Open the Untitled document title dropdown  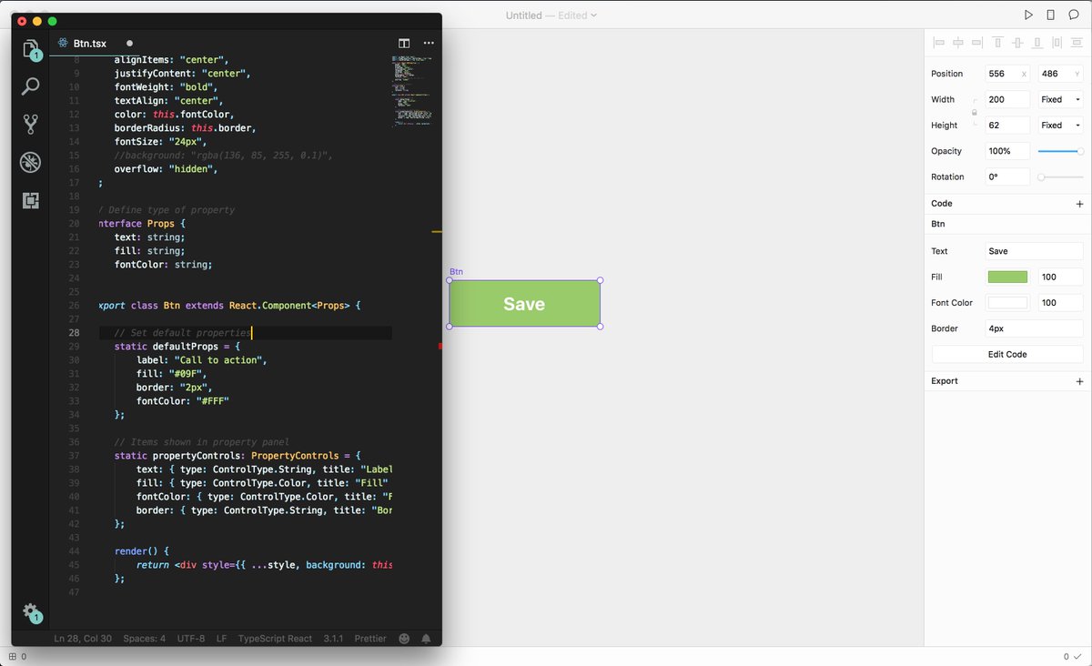pyautogui.click(x=551, y=15)
